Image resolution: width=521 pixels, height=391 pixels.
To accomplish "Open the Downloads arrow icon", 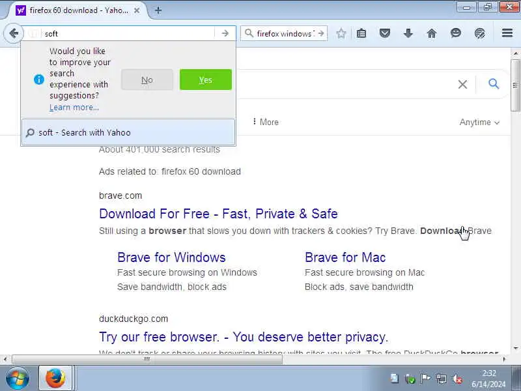I will (408, 33).
